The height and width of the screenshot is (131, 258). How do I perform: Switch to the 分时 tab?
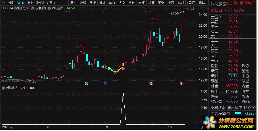(x=11, y=3)
